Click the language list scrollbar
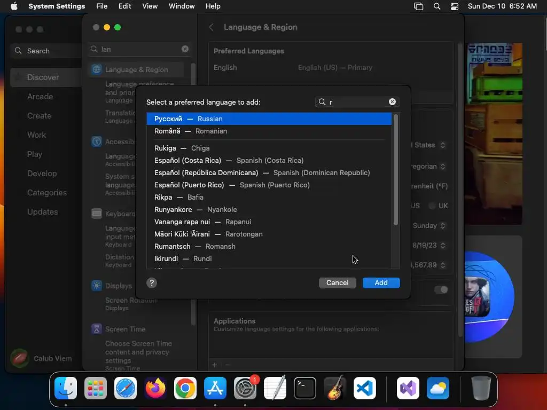 coord(396,170)
